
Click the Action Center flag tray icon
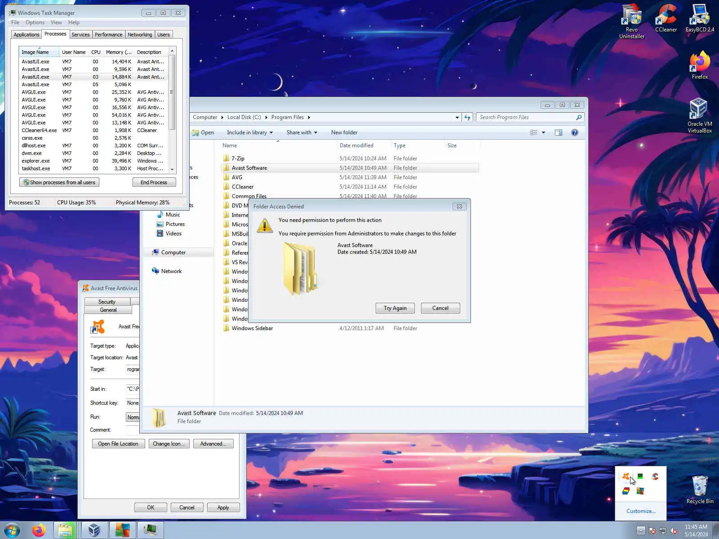point(652,531)
